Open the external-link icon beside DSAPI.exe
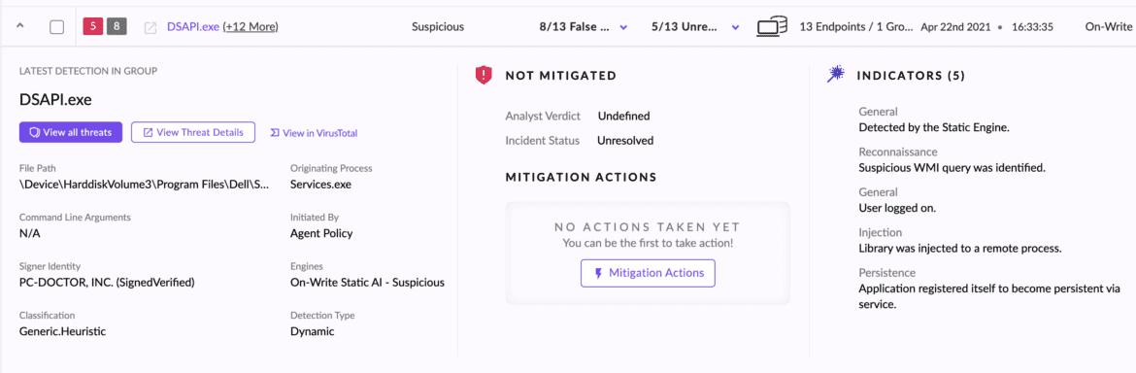Image resolution: width=1136 pixels, height=373 pixels. (x=150, y=27)
